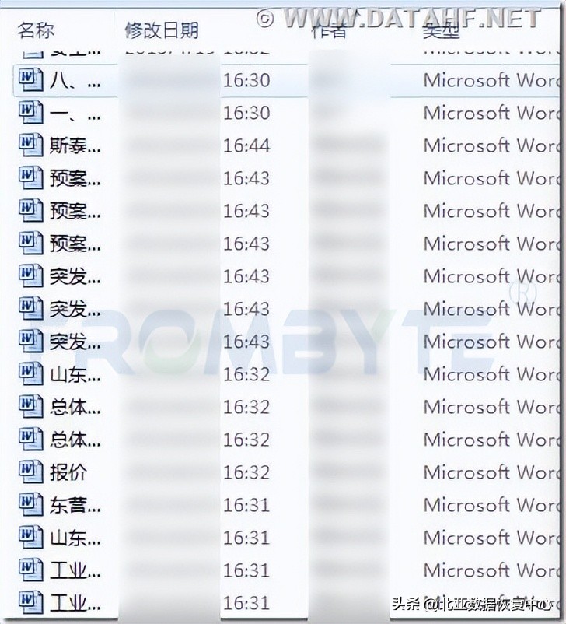This screenshot has height=624, width=566.
Task: Click the Word icon of the 八、 file
Action: click(30, 80)
